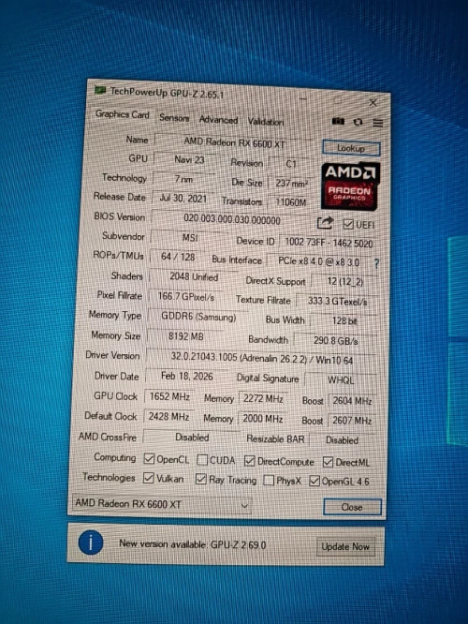
Task: Click the Texture Fillrate value 333.3 GTexel/s
Action: pyautogui.click(x=337, y=302)
